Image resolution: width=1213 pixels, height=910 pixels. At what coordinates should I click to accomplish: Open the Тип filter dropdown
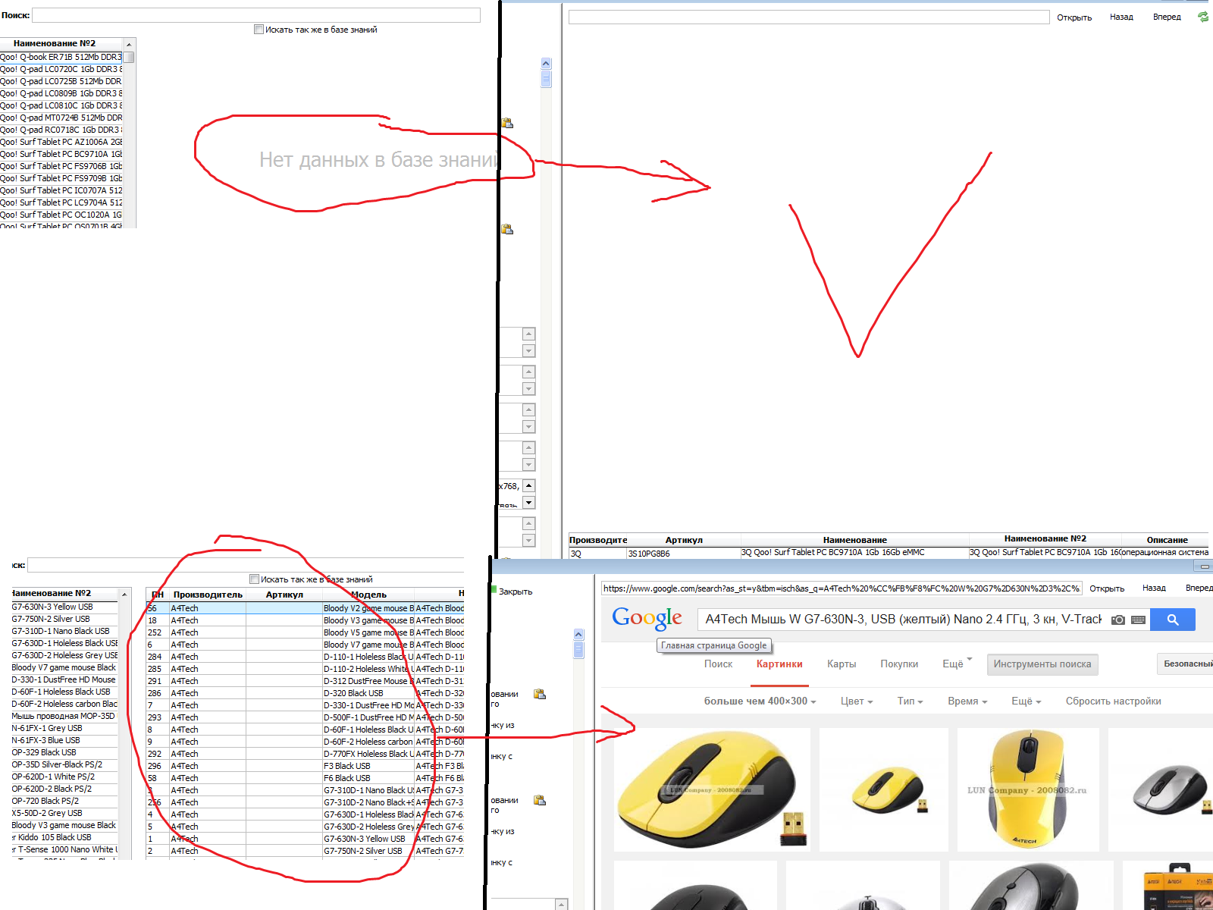click(910, 701)
